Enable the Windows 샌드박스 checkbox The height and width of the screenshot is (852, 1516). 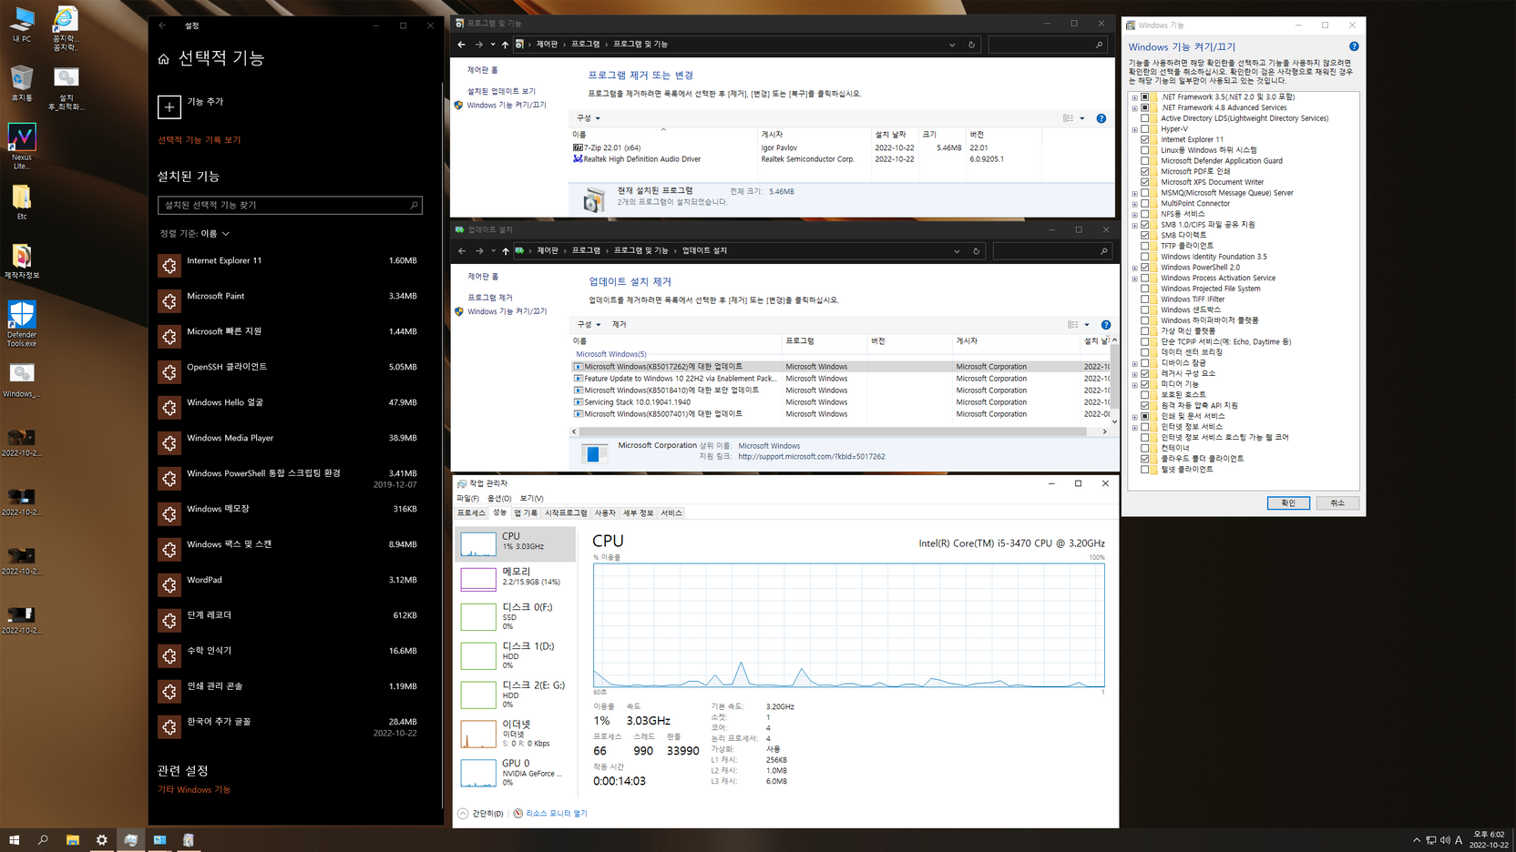pos(1145,310)
